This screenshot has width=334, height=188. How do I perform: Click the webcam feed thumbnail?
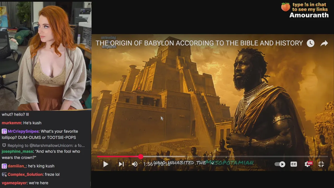pos(46,56)
